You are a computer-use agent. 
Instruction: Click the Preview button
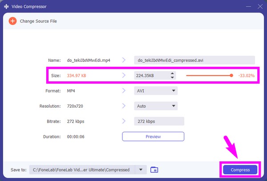pyautogui.click(x=153, y=137)
